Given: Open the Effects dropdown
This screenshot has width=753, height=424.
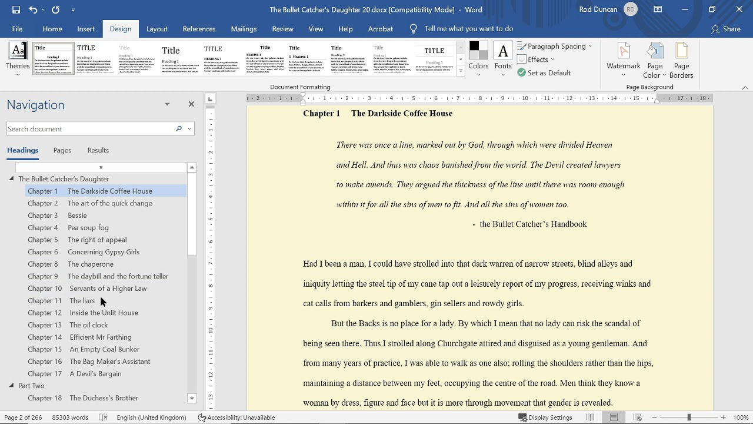Looking at the screenshot, I should (536, 59).
